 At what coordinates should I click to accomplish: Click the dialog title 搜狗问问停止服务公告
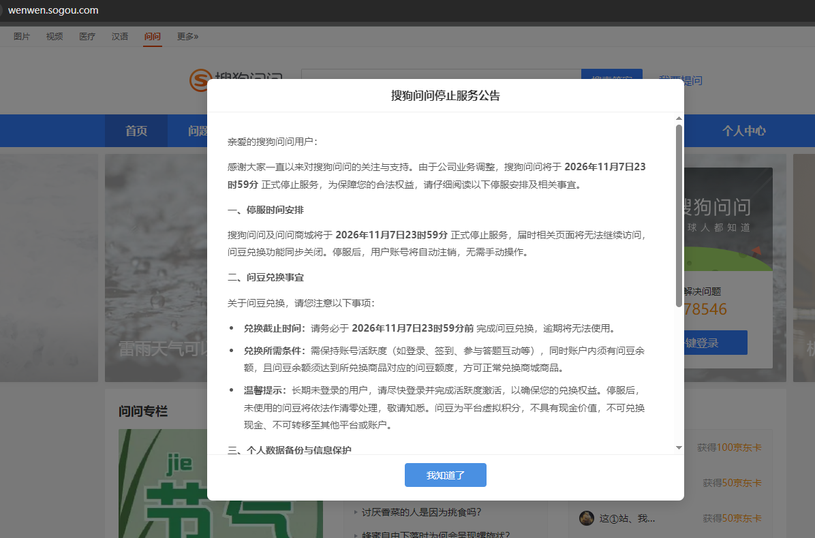[446, 95]
